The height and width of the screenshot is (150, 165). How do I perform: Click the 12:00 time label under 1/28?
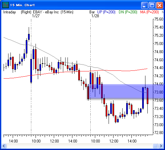[x=114, y=141]
